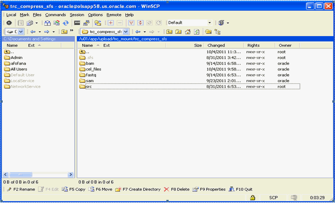
Task: Select the bam remote folder
Action: (86, 63)
